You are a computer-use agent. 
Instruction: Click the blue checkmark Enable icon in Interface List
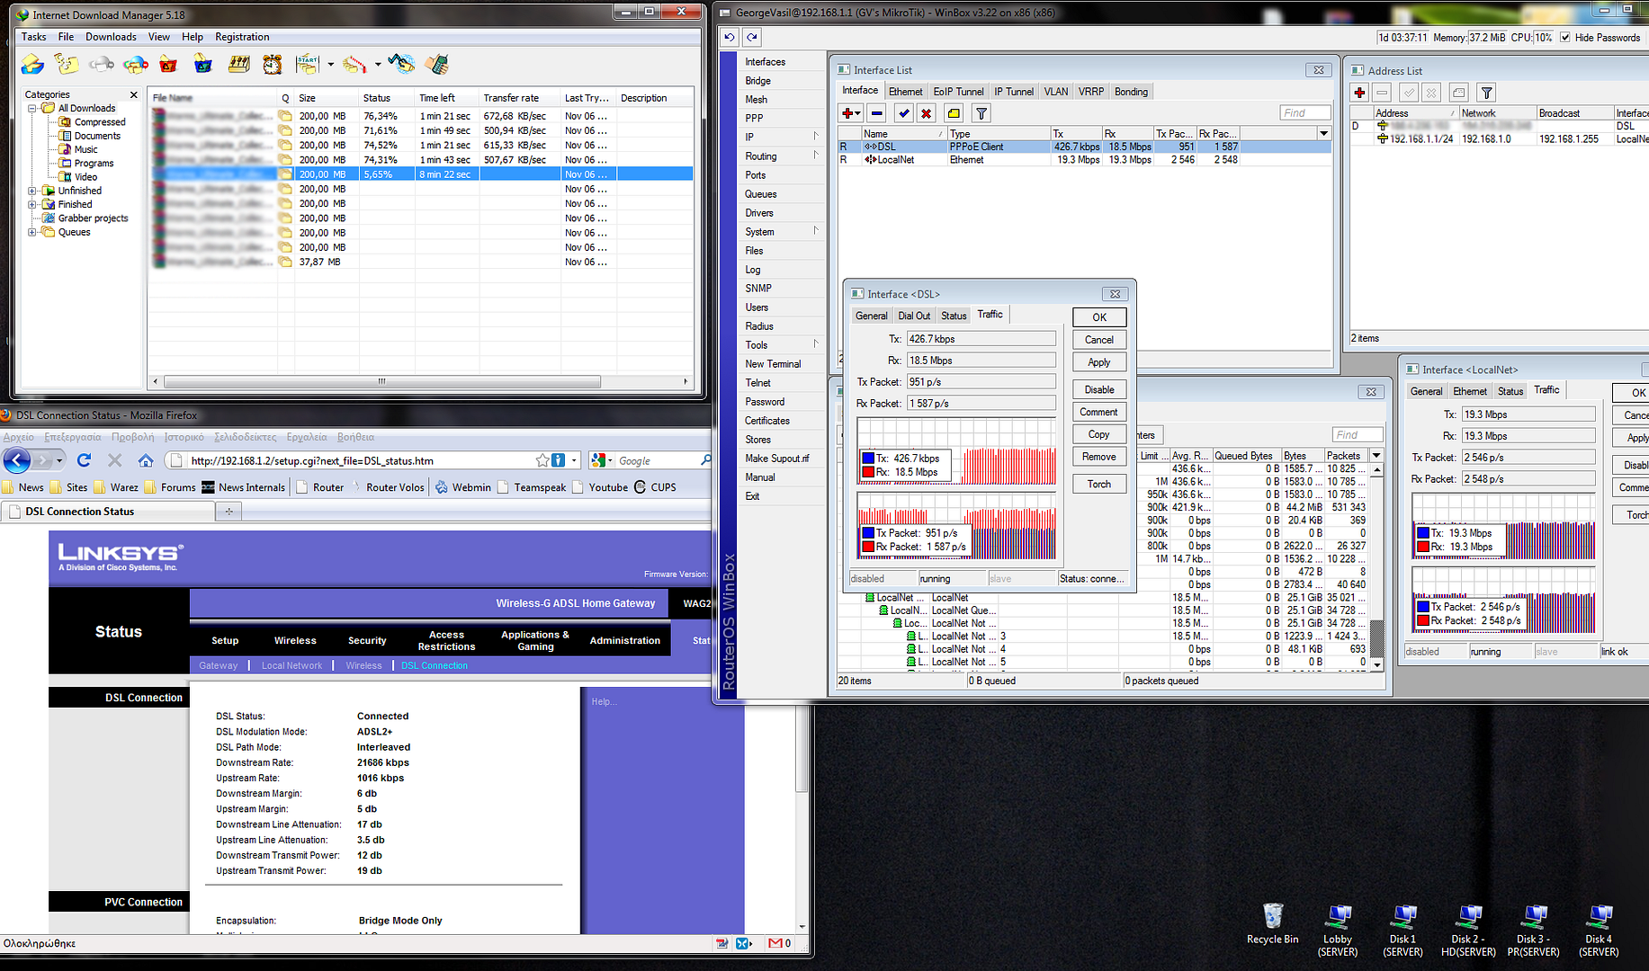904,113
